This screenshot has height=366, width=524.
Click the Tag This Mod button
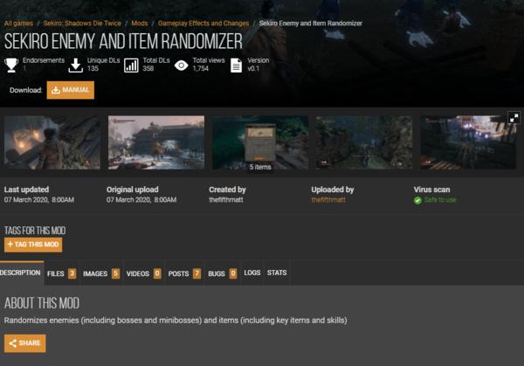click(33, 245)
